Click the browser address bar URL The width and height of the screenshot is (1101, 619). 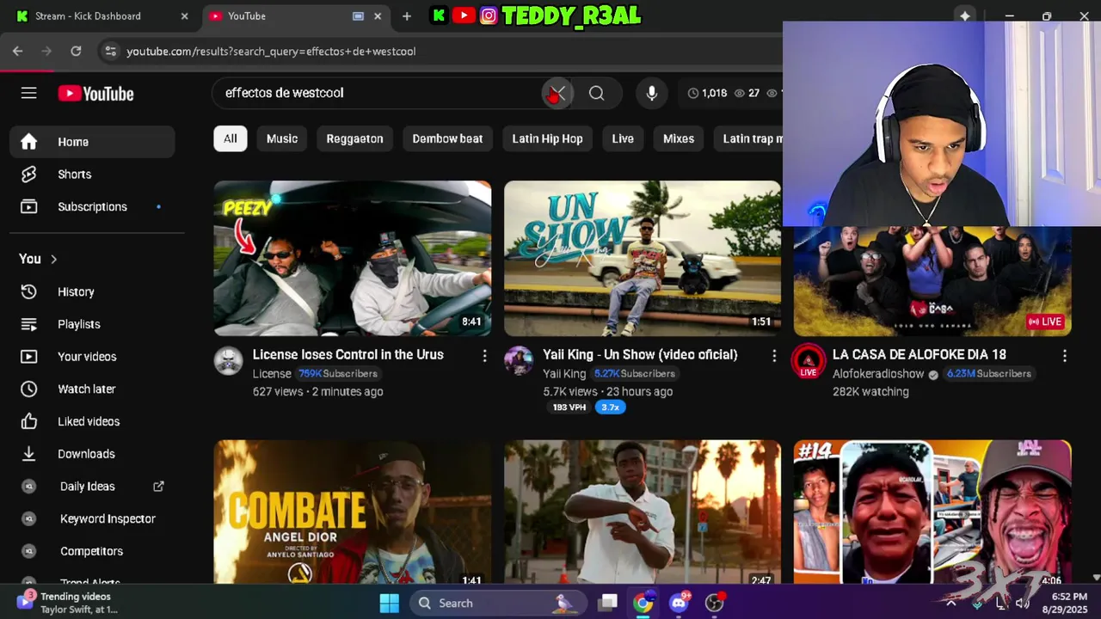tap(271, 52)
